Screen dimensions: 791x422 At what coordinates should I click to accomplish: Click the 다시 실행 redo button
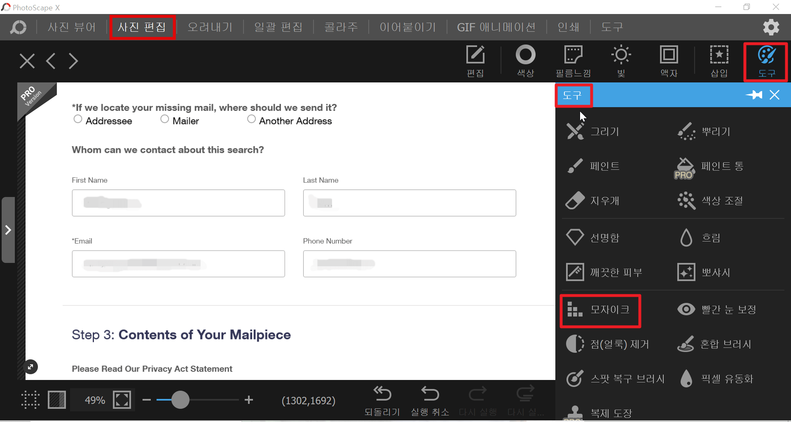point(478,401)
